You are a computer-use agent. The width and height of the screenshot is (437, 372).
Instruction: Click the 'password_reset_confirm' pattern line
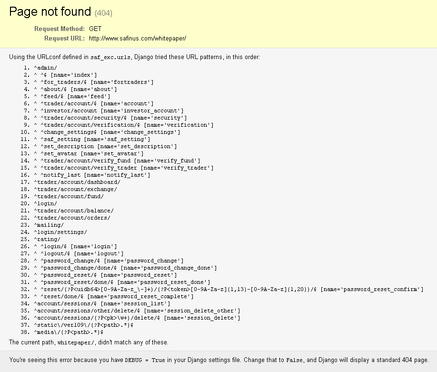(x=228, y=289)
